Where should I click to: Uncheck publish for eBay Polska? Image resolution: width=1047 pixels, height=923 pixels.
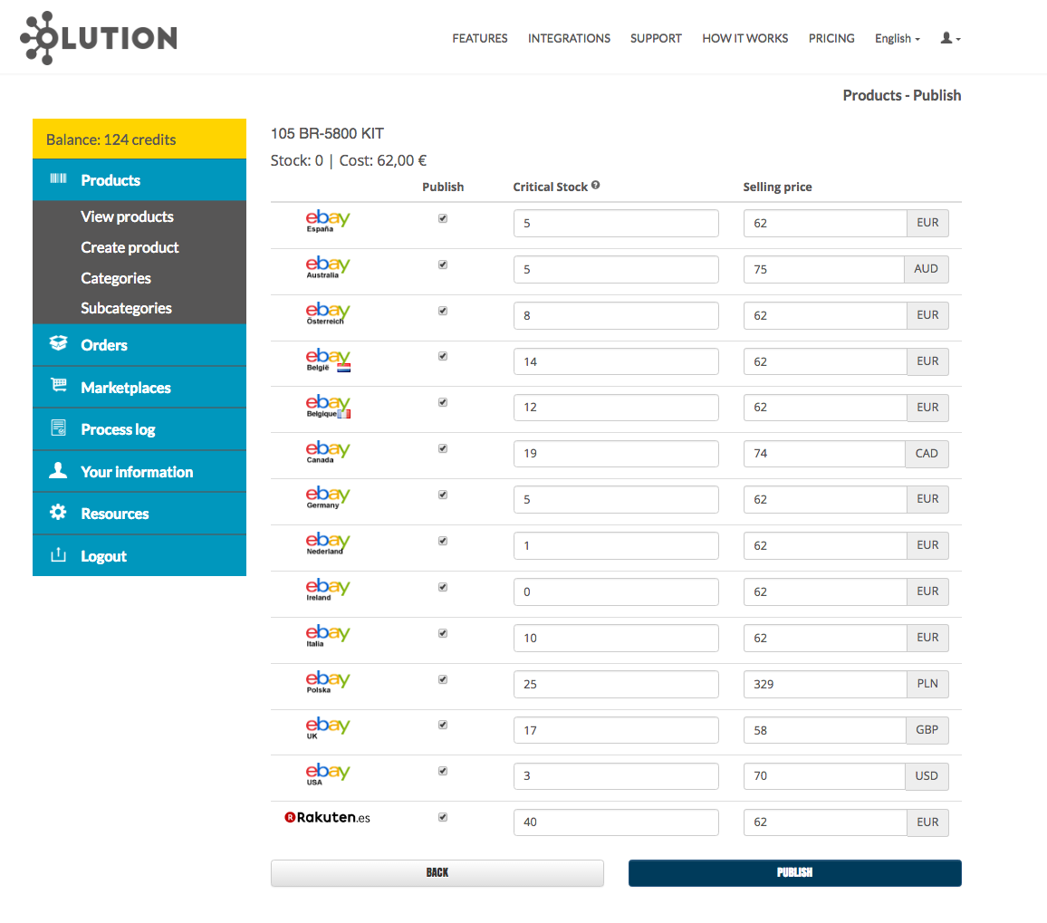click(443, 679)
